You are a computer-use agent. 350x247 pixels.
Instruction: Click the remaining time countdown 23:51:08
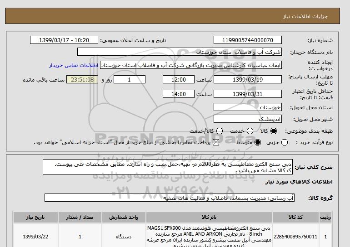[x=82, y=79]
